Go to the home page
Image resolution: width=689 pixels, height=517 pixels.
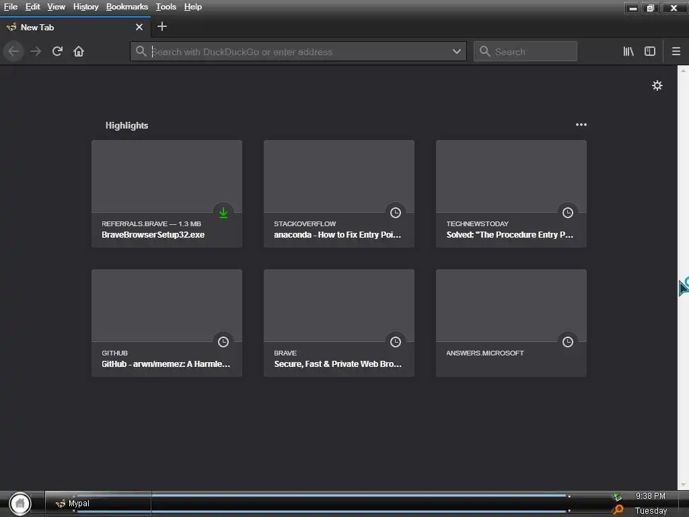pos(79,51)
